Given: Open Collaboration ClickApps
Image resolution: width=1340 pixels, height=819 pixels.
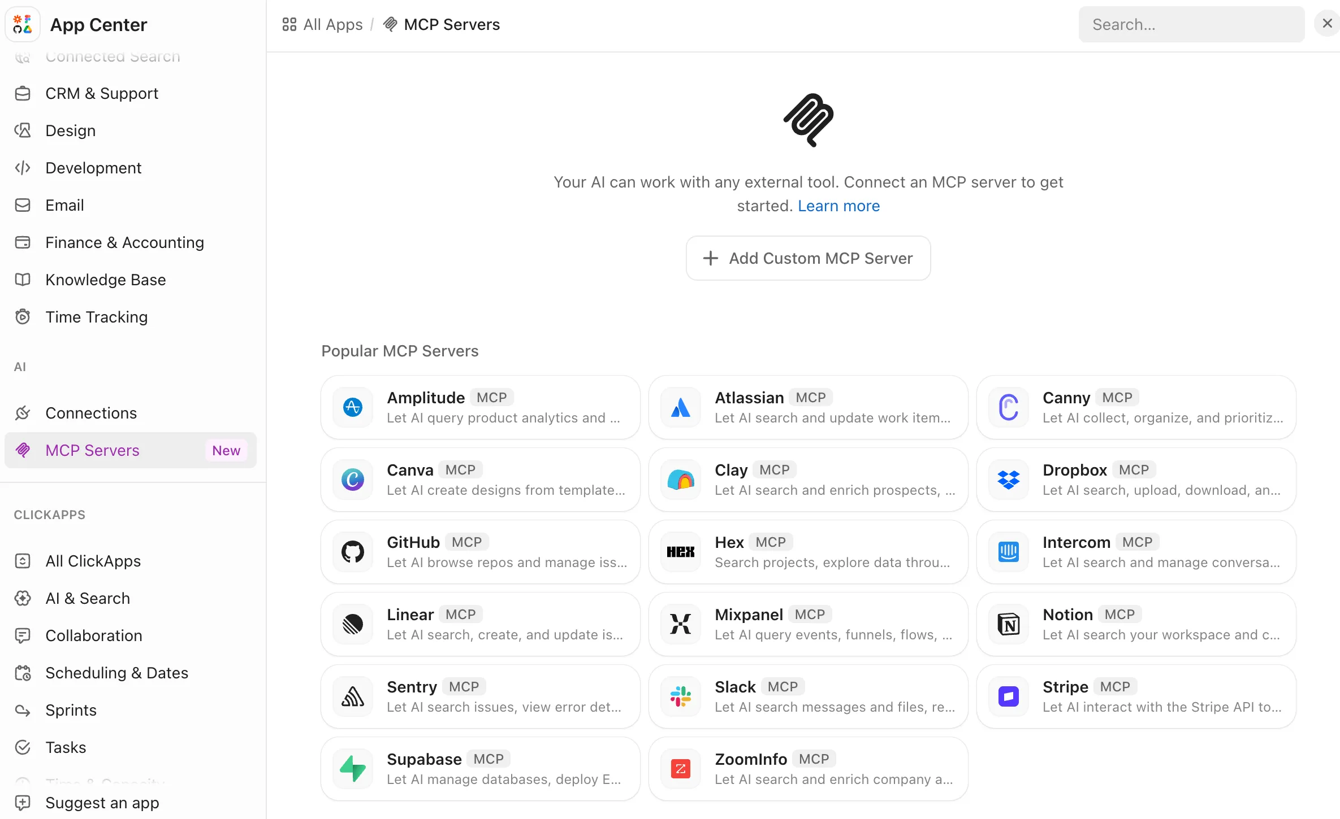Looking at the screenshot, I should [x=131, y=635].
